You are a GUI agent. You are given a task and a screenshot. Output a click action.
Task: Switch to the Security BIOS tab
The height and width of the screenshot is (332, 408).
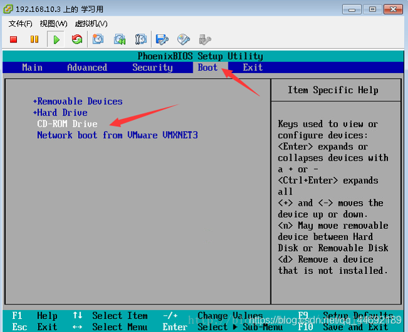click(153, 68)
